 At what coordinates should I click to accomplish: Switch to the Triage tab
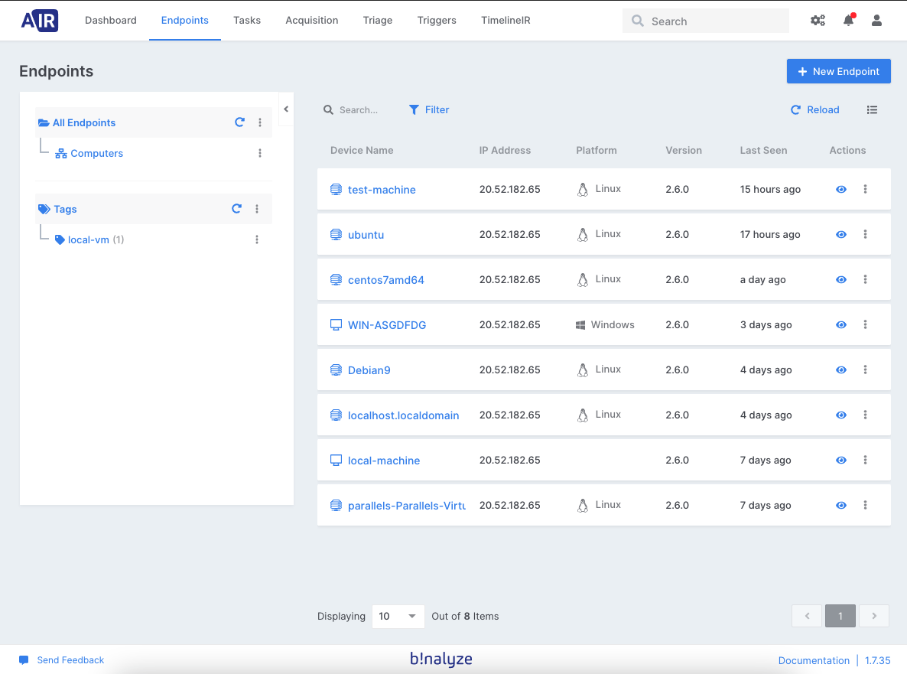[378, 21]
